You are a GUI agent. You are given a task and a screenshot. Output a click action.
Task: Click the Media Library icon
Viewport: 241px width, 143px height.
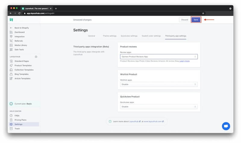(11, 45)
